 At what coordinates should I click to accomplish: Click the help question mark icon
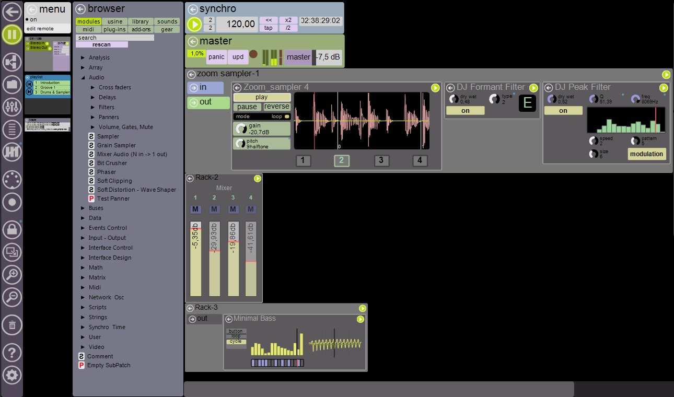(x=11, y=353)
